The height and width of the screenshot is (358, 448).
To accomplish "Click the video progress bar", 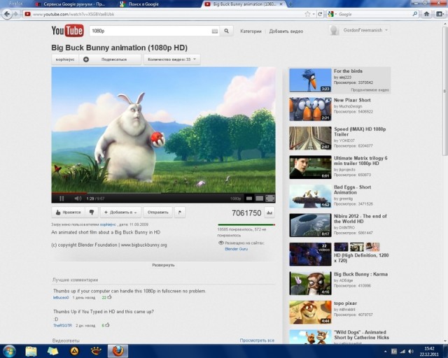I will click(163, 193).
